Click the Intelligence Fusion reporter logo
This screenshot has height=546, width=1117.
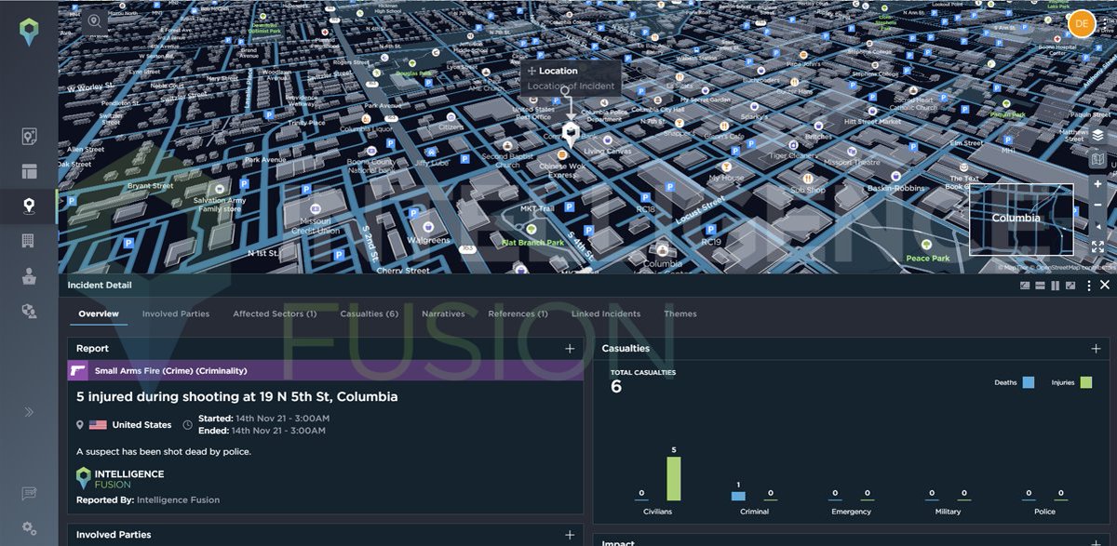pyautogui.click(x=120, y=478)
